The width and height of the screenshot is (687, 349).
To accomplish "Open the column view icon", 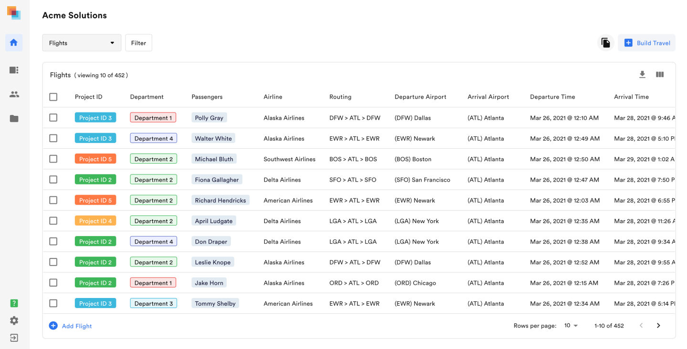I will (660, 74).
